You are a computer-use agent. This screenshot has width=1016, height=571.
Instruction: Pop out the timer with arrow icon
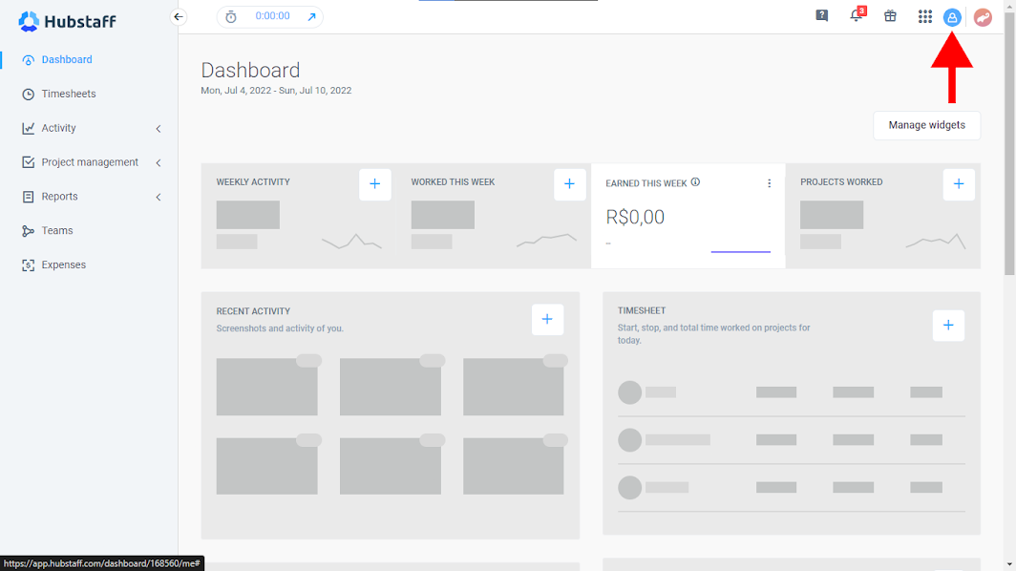pos(311,17)
